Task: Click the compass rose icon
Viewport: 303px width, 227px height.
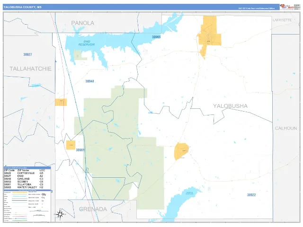Action: pos(60,214)
